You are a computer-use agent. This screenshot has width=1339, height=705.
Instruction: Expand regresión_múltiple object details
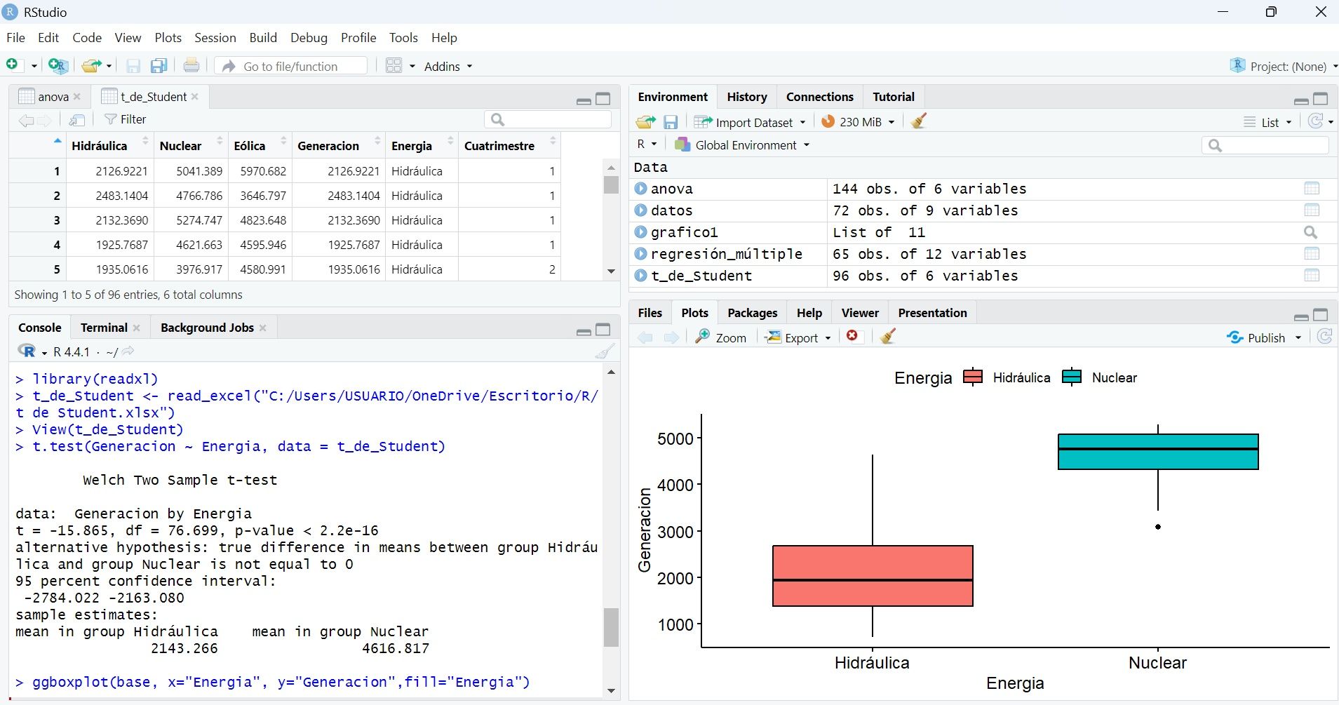640,254
